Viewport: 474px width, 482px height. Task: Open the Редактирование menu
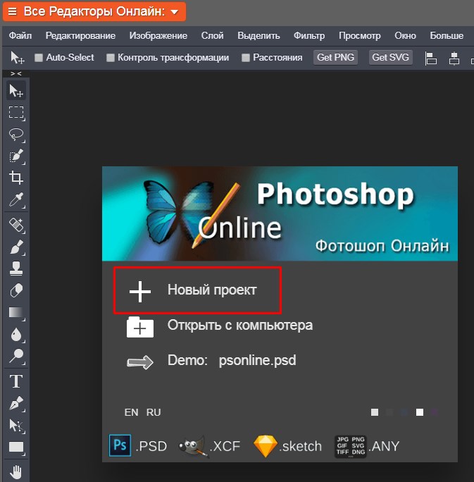(80, 36)
